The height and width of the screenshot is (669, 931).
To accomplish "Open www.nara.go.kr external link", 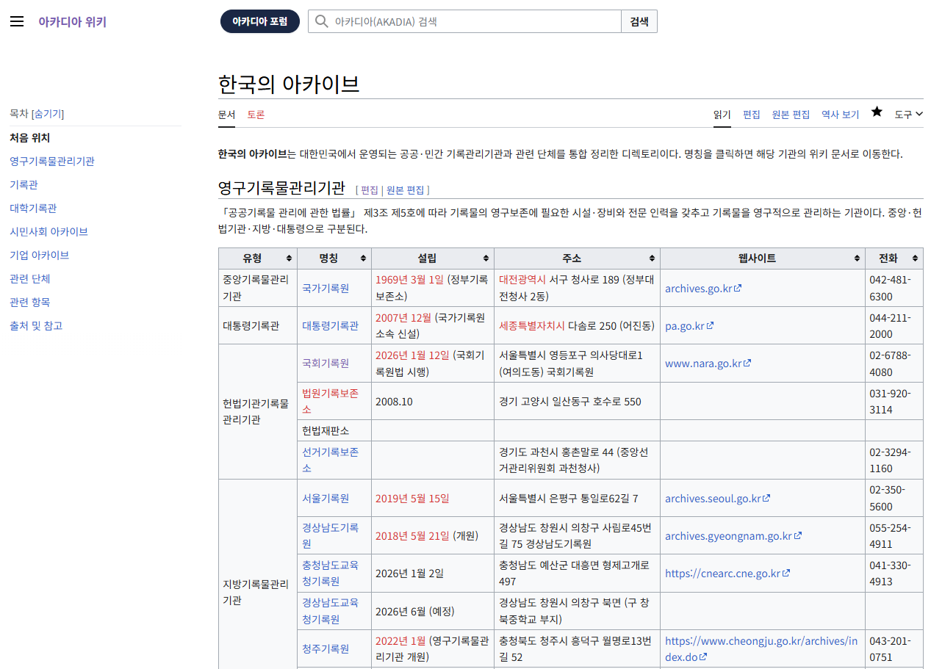I will [708, 363].
